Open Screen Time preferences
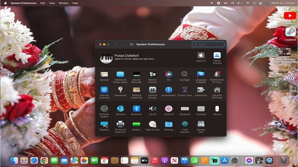The height and width of the screenshot is (167, 298). [184, 92]
